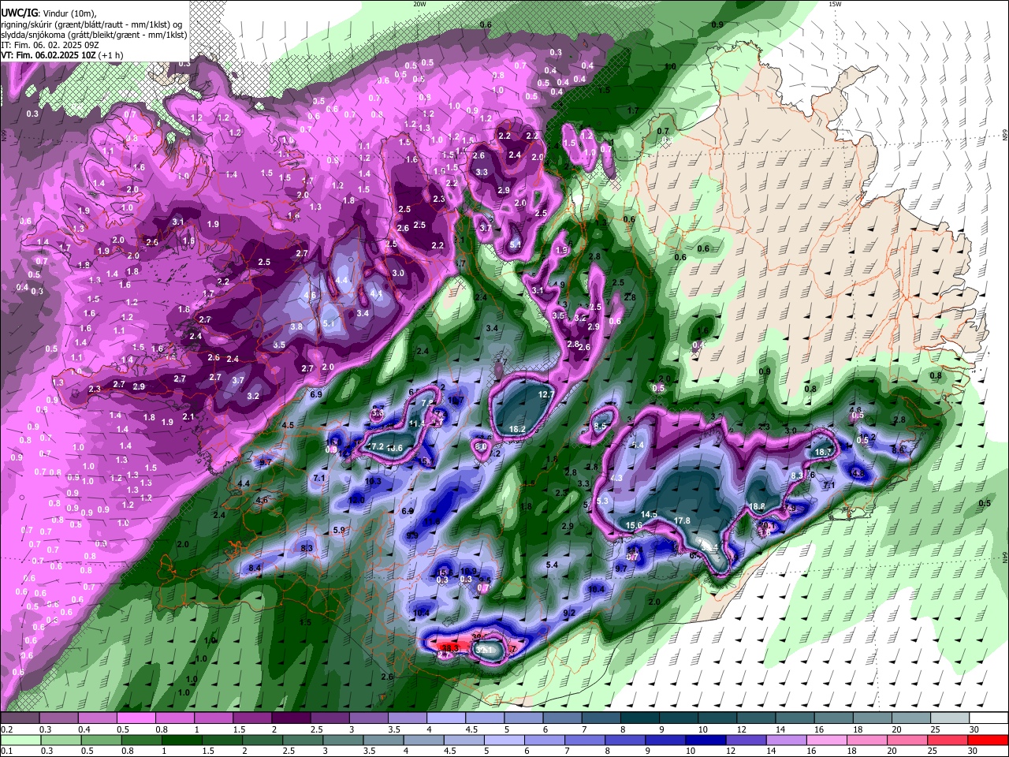Click upper legend swatch between 4 and 4.5
This screenshot has width=1009, height=757.
[x=445, y=718]
